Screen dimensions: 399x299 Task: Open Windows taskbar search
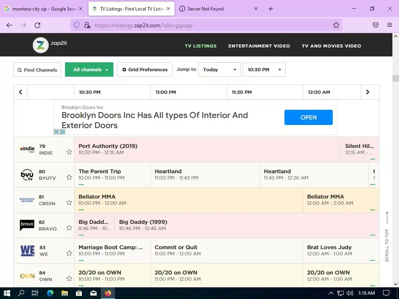tap(21, 293)
